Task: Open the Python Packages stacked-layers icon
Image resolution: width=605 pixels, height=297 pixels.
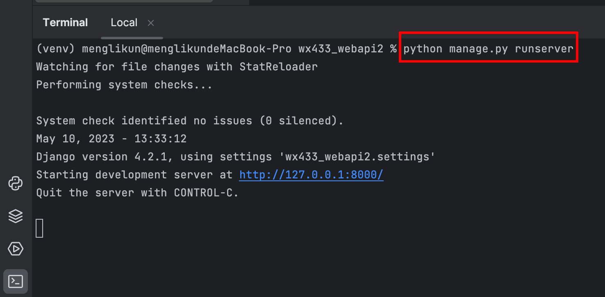Action: (x=15, y=216)
